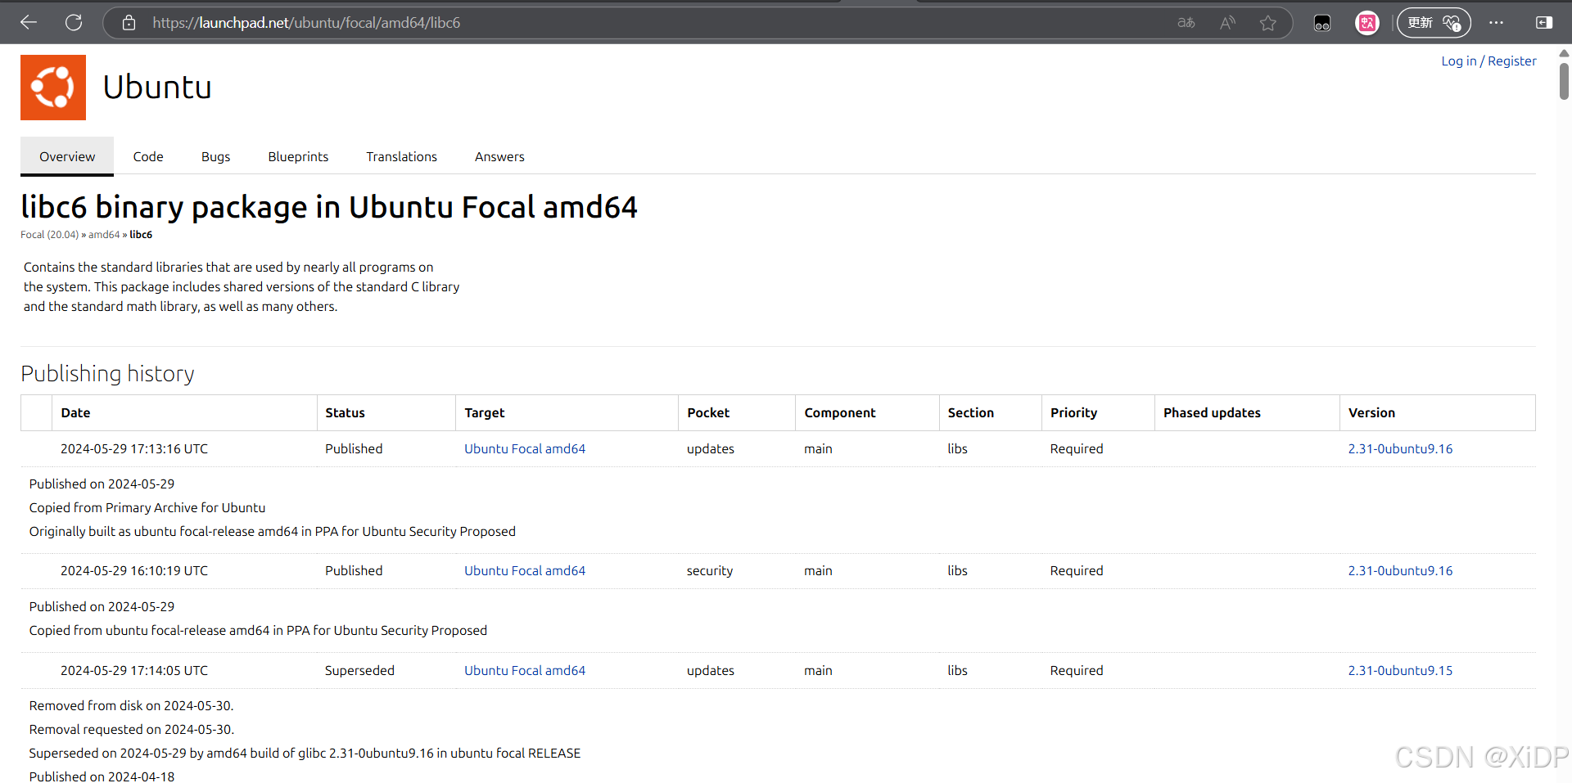This screenshot has width=1572, height=783.
Task: Open Focal (20.04) breadcrumb link
Action: click(x=49, y=235)
